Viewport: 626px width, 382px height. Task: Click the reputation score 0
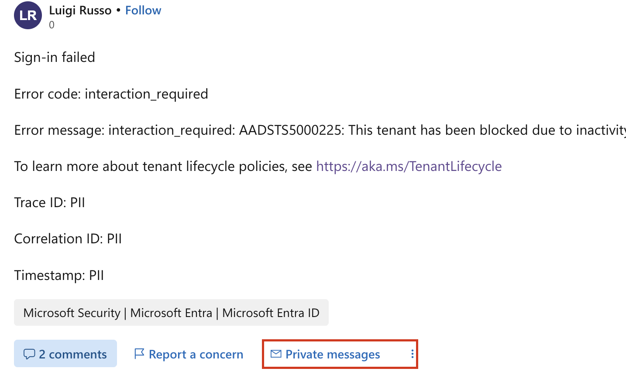point(52,25)
